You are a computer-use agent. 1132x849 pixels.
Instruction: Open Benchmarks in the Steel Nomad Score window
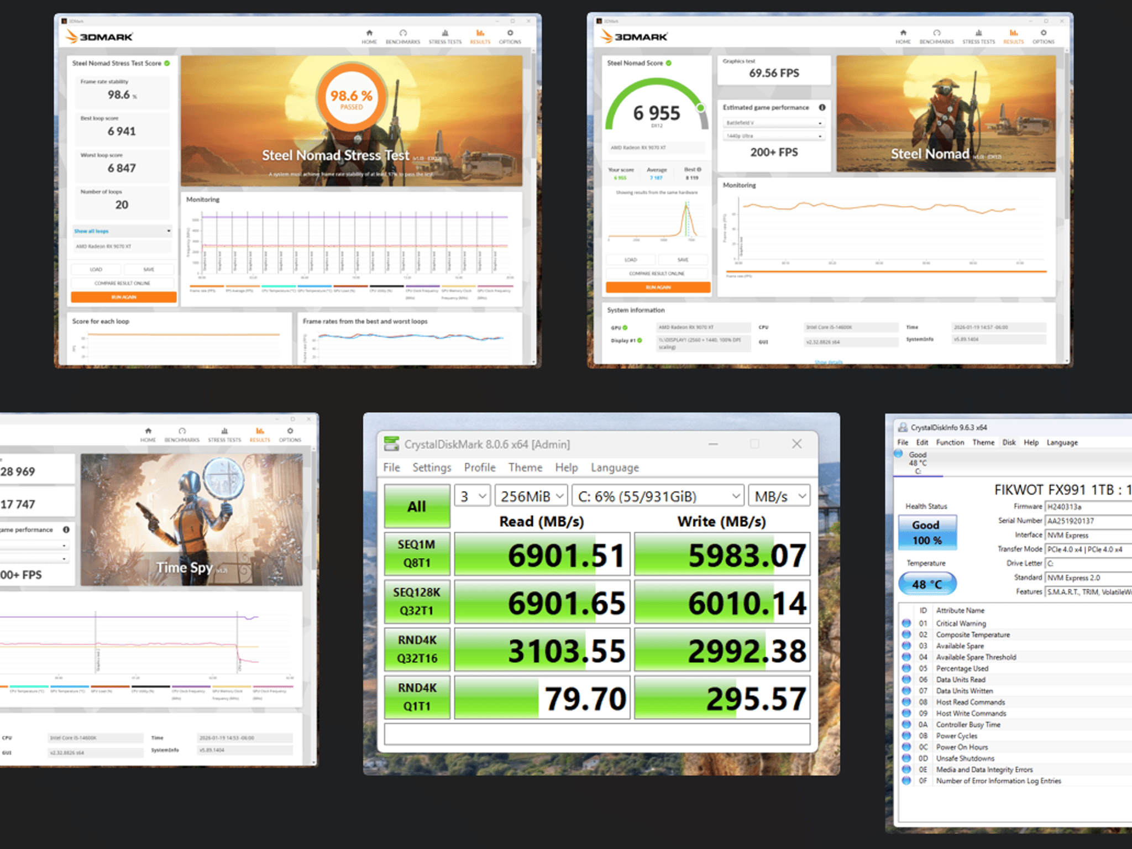pyautogui.click(x=936, y=36)
